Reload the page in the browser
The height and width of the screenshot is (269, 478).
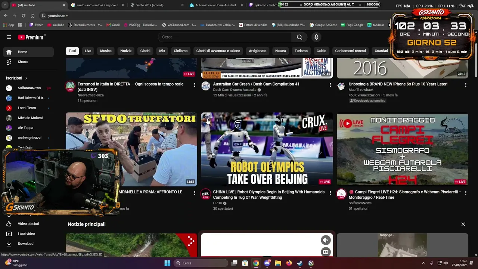(x=24, y=16)
